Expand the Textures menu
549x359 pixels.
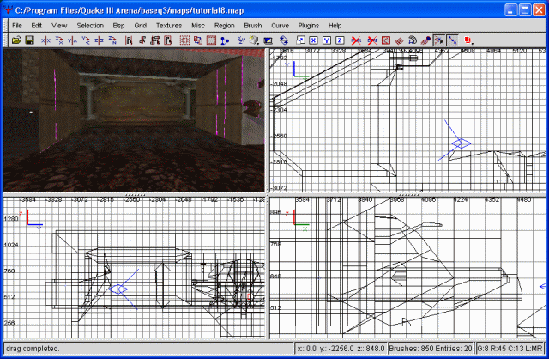tap(169, 26)
